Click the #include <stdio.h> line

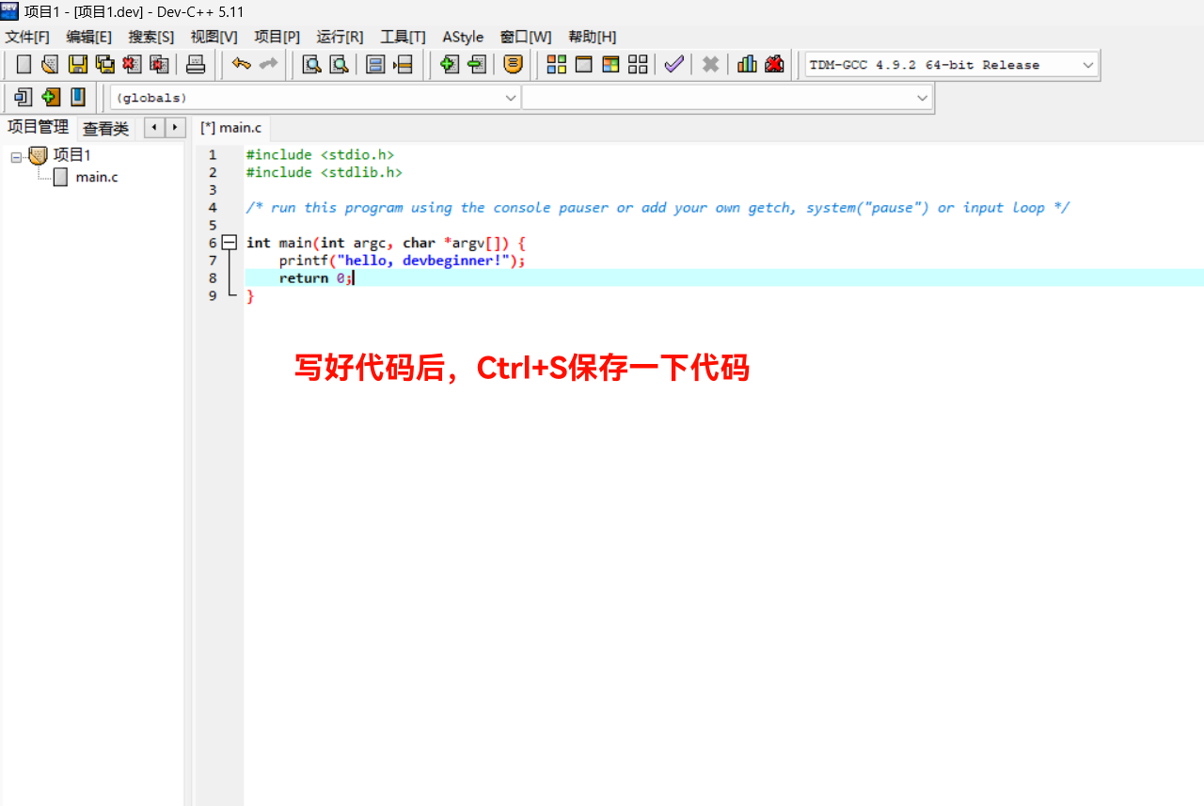click(320, 154)
